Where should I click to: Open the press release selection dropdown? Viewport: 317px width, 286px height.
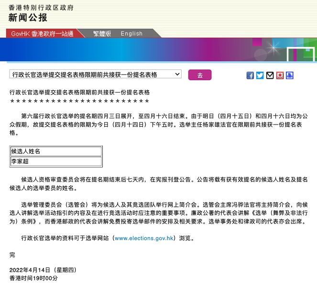[95, 74]
